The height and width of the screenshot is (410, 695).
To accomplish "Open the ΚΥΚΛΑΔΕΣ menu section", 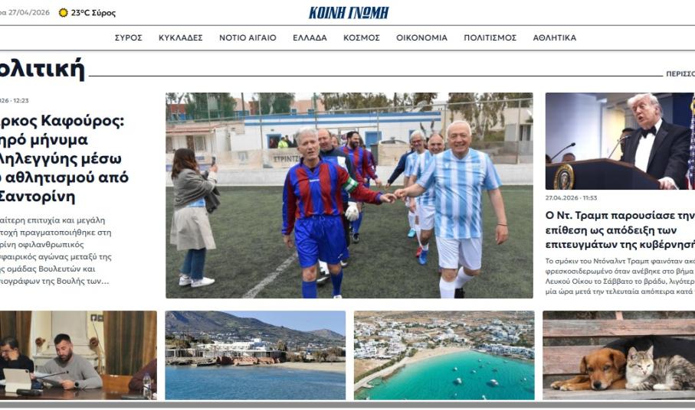I will (x=181, y=38).
